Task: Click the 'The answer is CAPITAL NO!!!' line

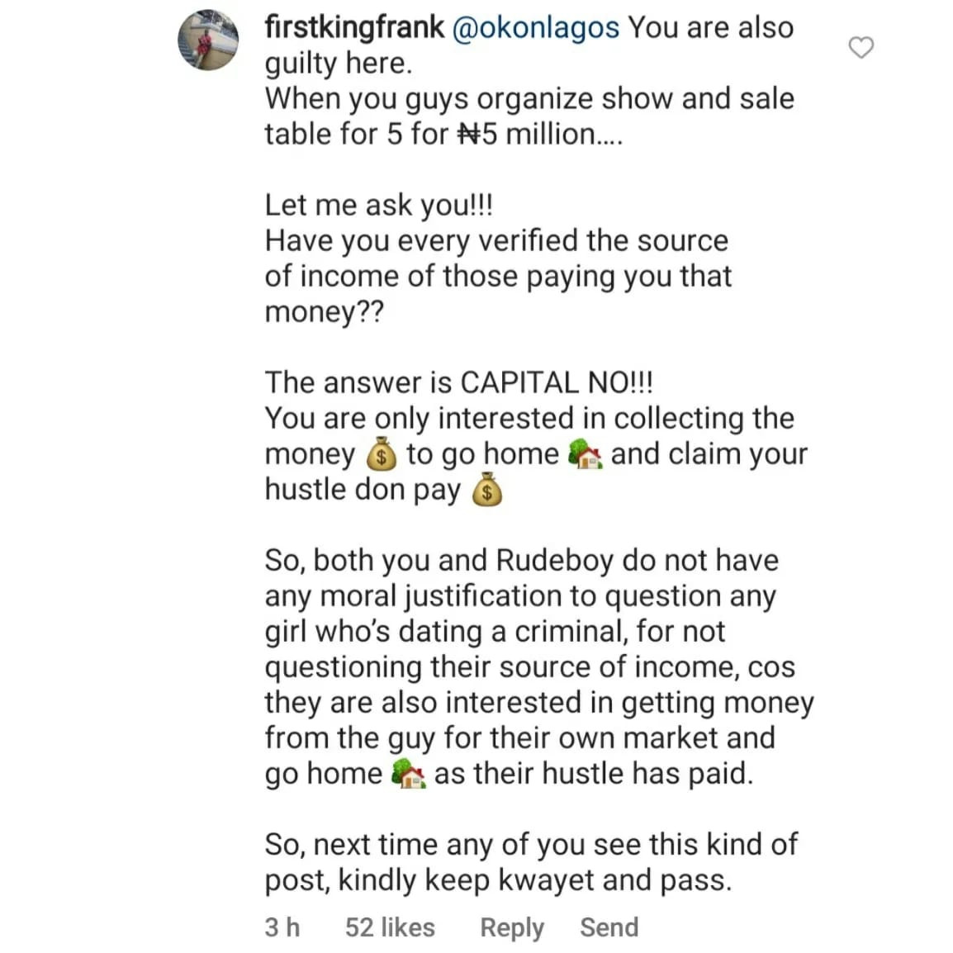Action: pyautogui.click(x=459, y=383)
